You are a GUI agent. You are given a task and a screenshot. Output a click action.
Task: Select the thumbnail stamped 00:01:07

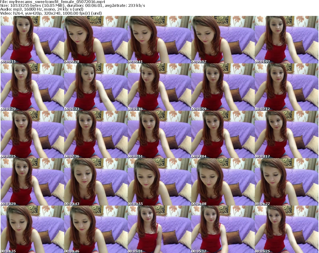coord(287,40)
